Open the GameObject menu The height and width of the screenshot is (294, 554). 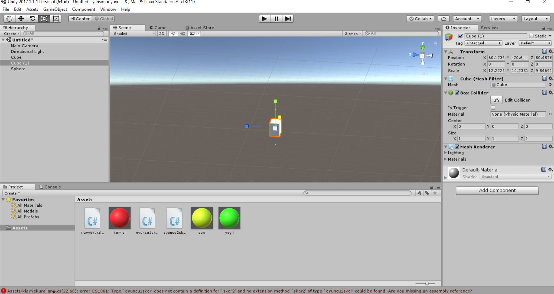(x=55, y=9)
